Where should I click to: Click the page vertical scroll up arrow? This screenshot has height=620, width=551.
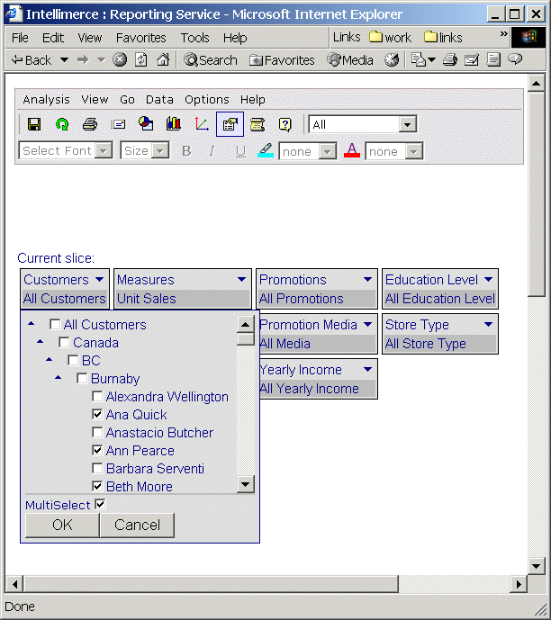[536, 83]
